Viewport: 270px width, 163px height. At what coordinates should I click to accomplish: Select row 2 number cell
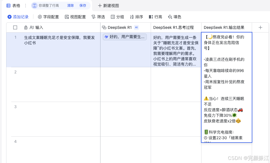tap(15, 72)
